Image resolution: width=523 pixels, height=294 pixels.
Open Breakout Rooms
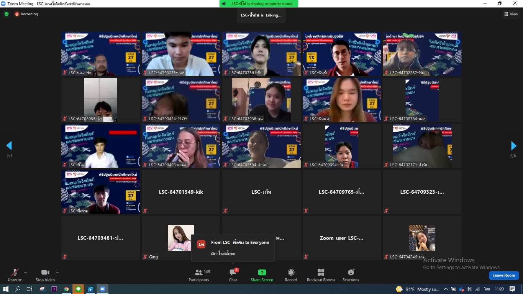click(321, 275)
